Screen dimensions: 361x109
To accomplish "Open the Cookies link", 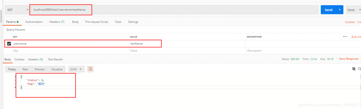I will (x=350, y=22).
